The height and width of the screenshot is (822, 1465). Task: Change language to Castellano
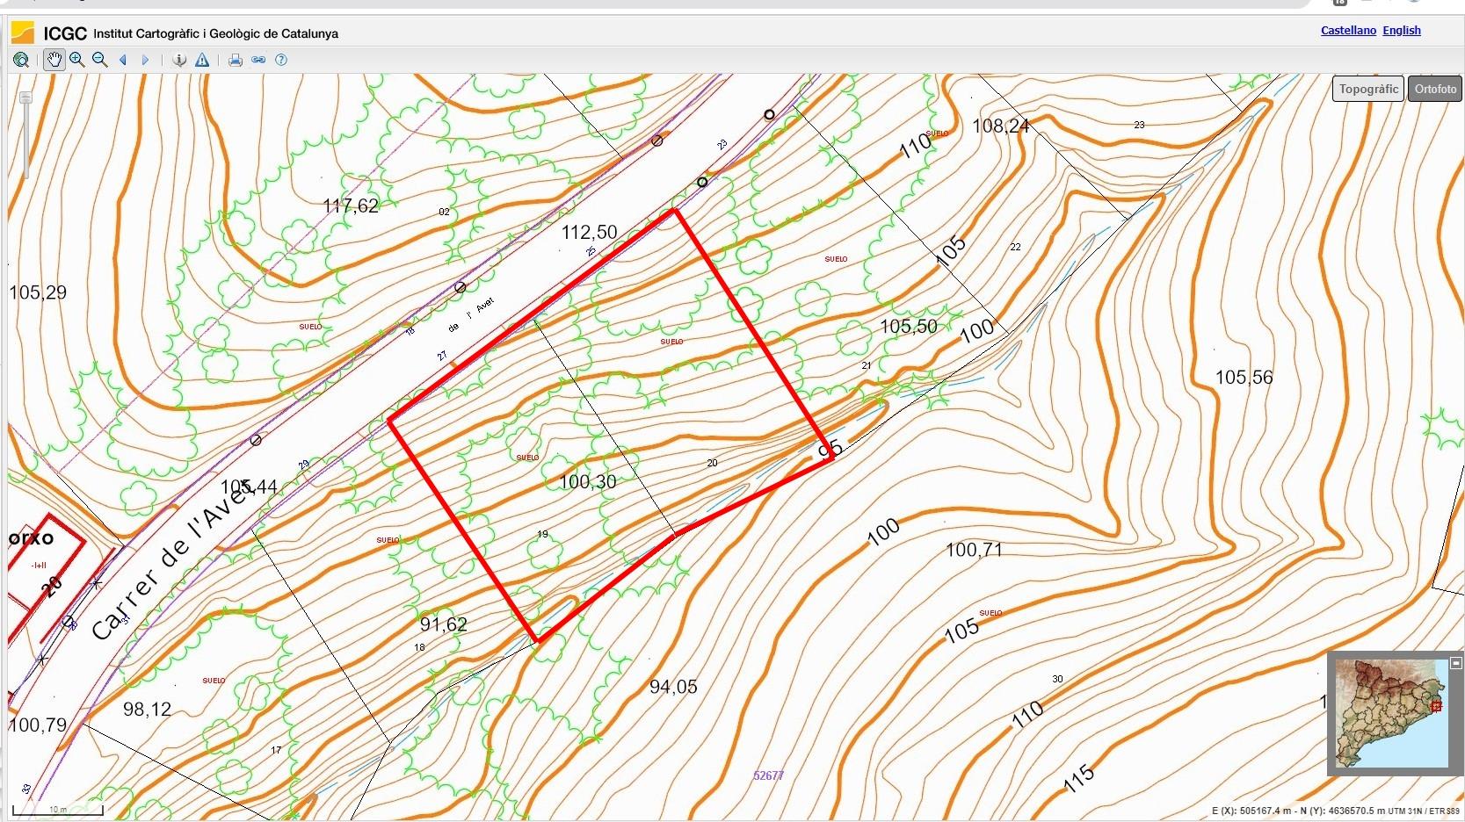pyautogui.click(x=1348, y=30)
